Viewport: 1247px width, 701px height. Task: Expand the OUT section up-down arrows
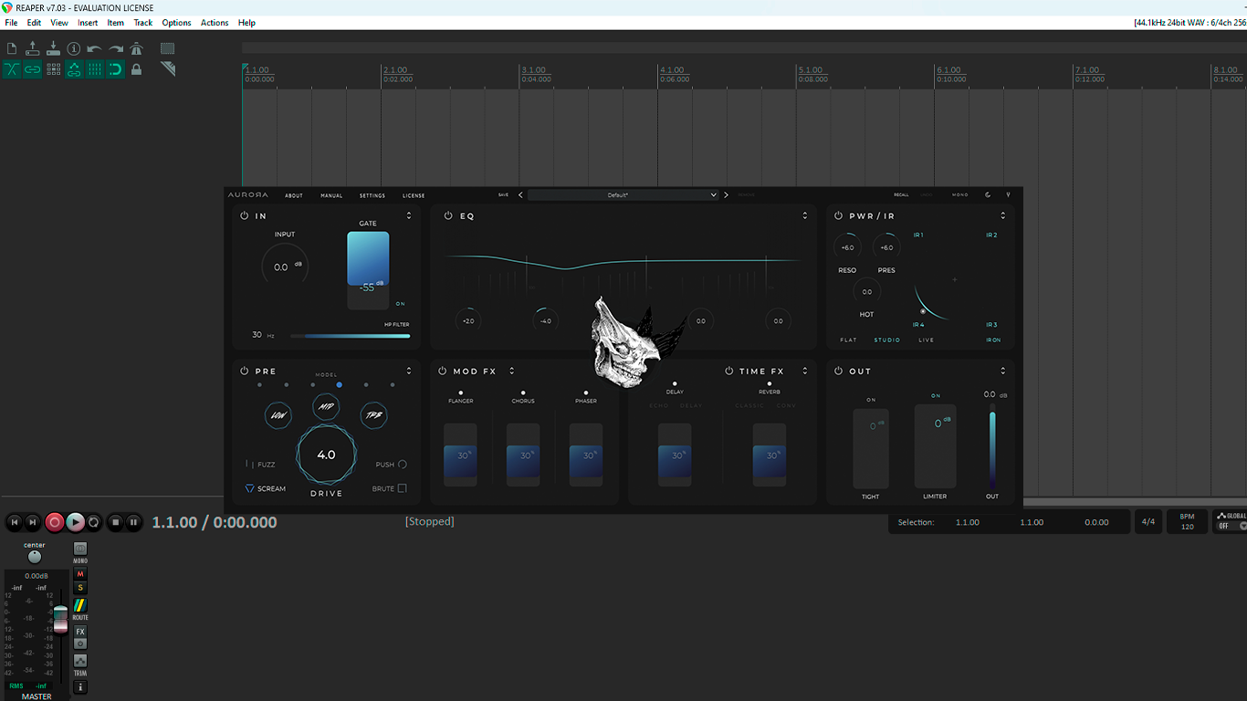[x=1003, y=371]
